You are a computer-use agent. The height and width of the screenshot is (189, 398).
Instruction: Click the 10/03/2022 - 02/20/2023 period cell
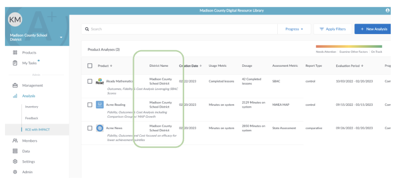354,81
